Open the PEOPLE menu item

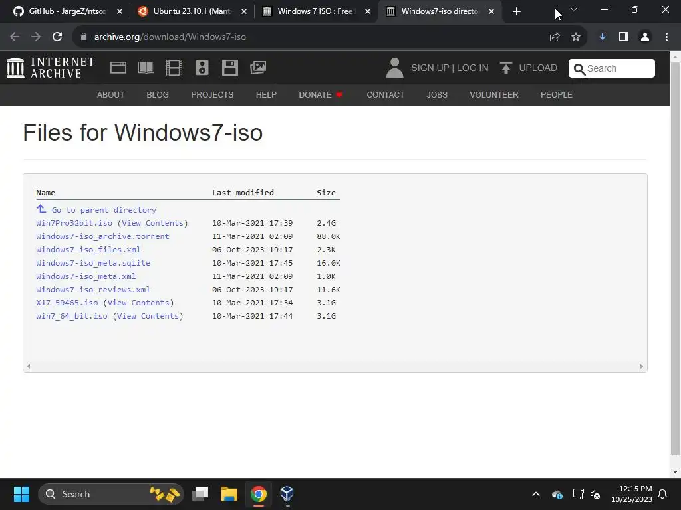(557, 94)
